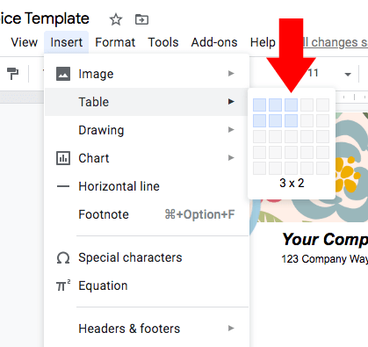
Task: Click the Invoice Template document title
Action: coord(45,18)
